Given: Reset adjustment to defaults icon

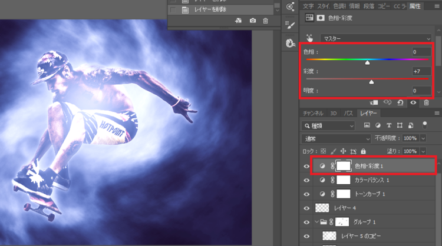Looking at the screenshot, I should point(400,103).
